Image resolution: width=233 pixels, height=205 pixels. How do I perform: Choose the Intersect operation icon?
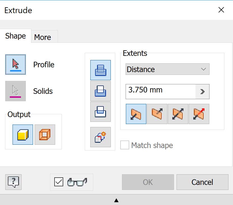[100, 112]
